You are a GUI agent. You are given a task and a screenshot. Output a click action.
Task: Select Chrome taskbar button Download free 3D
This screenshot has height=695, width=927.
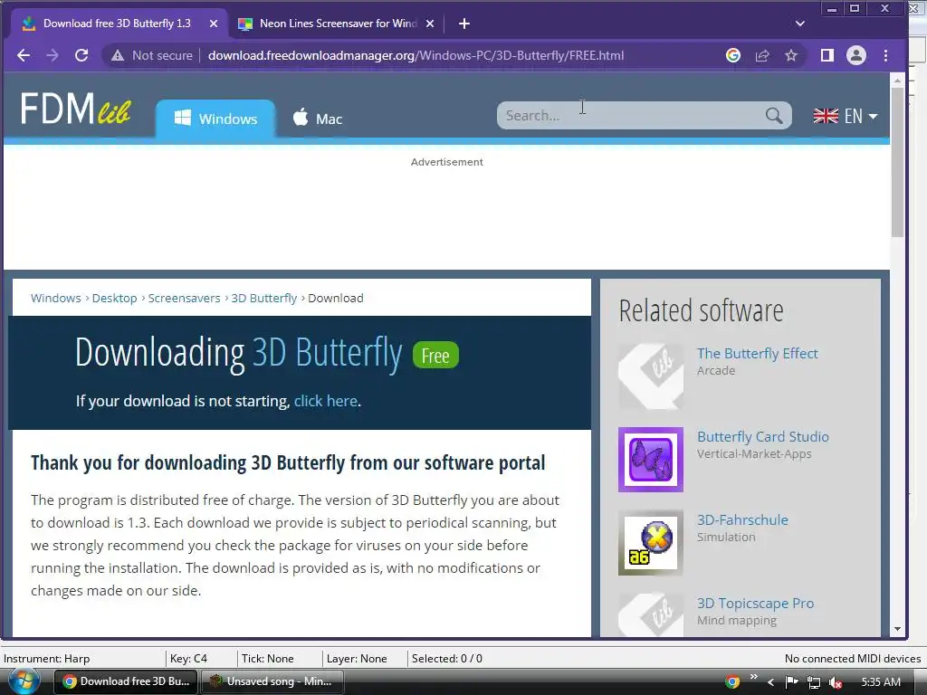tap(125, 681)
